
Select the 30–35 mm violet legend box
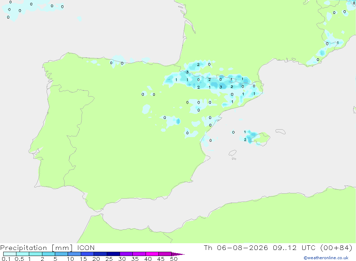point(126,254)
